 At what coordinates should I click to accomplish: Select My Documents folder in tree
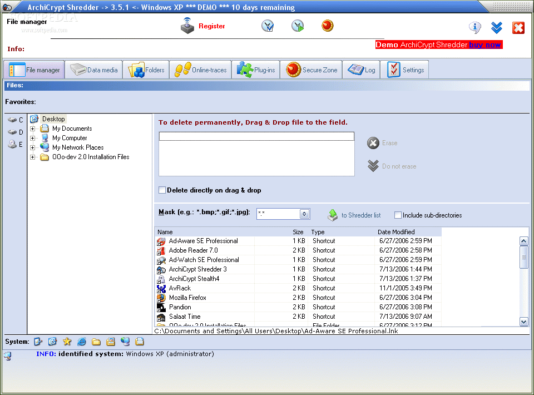pos(72,129)
